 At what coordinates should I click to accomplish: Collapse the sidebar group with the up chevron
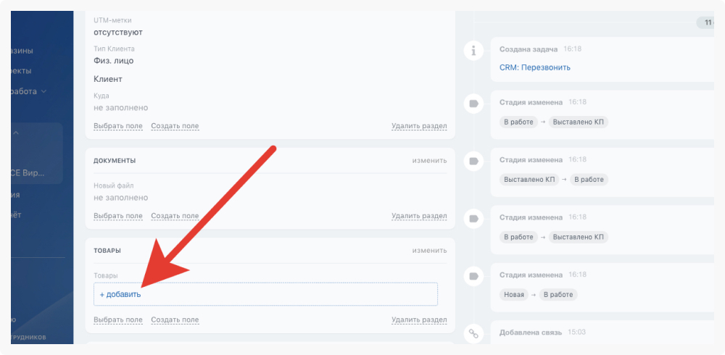pos(16,133)
